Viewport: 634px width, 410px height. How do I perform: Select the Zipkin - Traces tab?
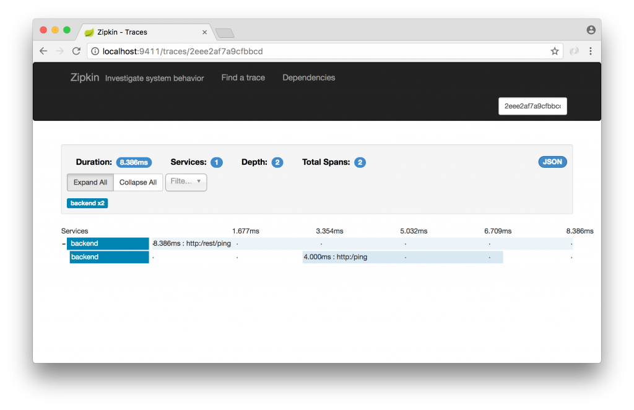pyautogui.click(x=145, y=32)
